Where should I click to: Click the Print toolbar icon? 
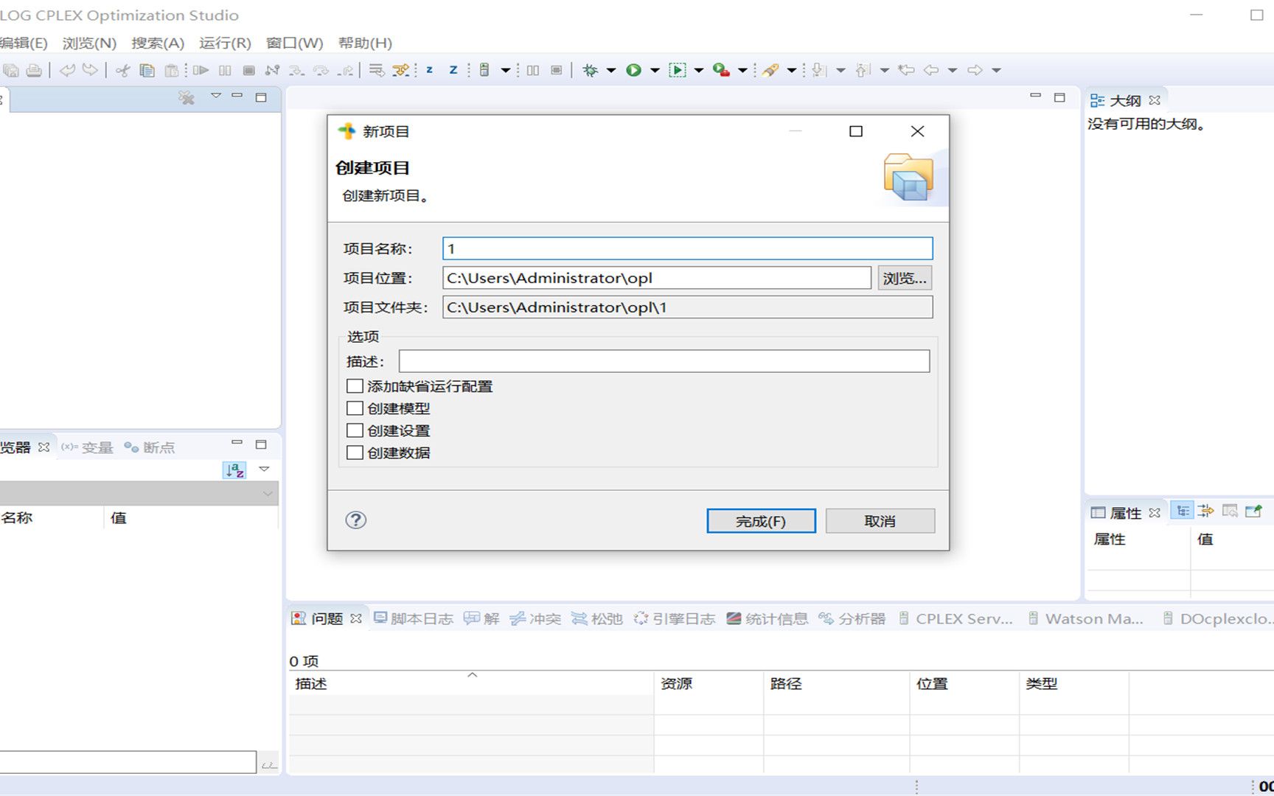34,70
